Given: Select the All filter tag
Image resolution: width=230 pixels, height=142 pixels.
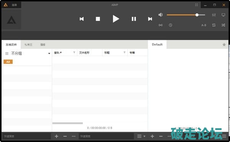Looking at the screenshot, I should (8, 62).
